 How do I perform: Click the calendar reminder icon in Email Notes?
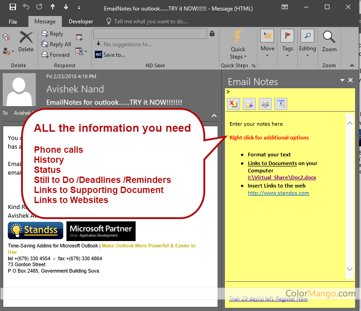(281, 104)
